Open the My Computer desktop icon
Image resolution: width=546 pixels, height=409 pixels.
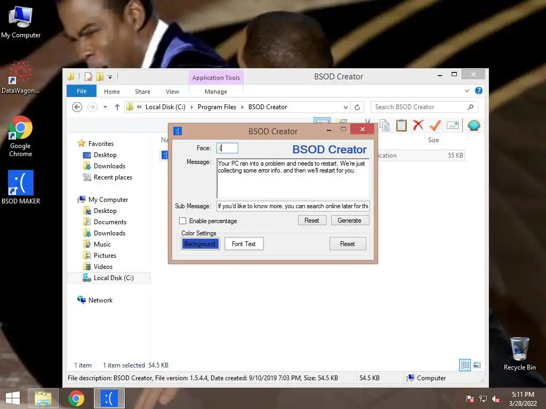(x=21, y=21)
